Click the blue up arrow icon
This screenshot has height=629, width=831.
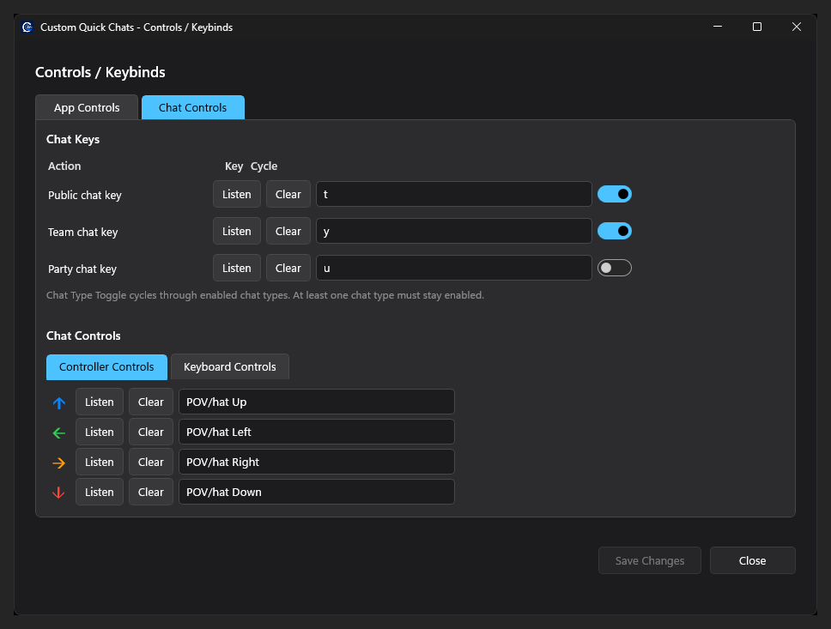pyautogui.click(x=59, y=402)
